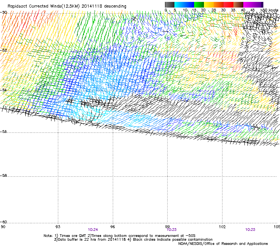The image size is (280, 246).
Task: Click the purple time '10:24' near longitude 96
Action: point(93,230)
